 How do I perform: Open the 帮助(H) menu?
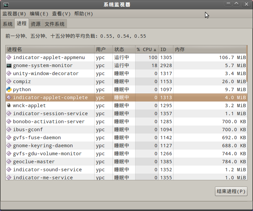84,14
